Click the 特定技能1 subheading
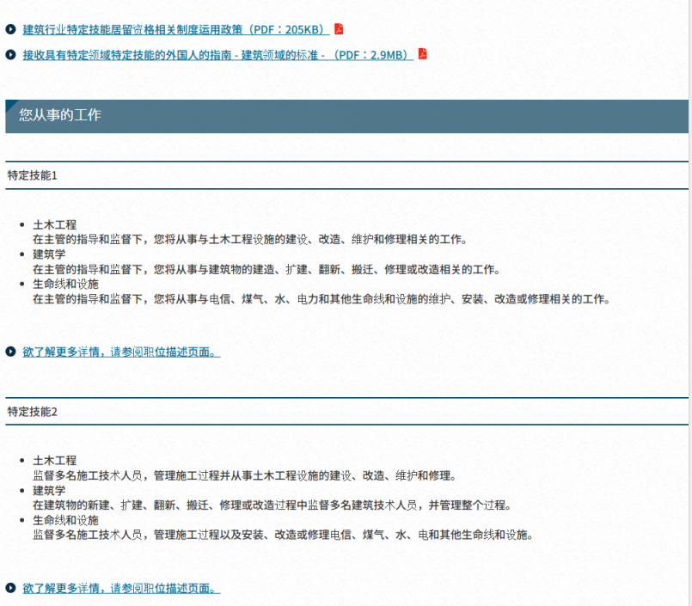 click(x=33, y=175)
